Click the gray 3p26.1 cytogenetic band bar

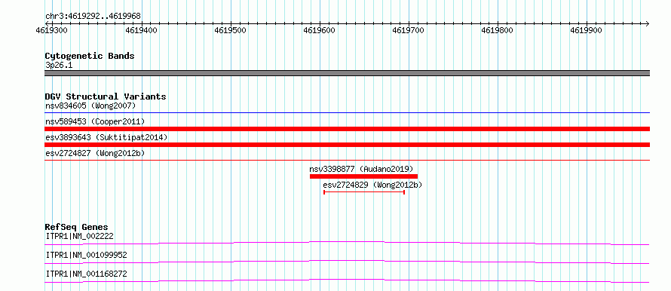[x=347, y=73]
